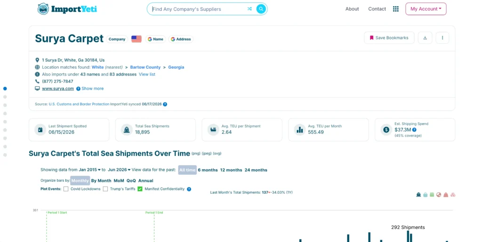Click the Save Bookmarks button

pyautogui.click(x=389, y=38)
